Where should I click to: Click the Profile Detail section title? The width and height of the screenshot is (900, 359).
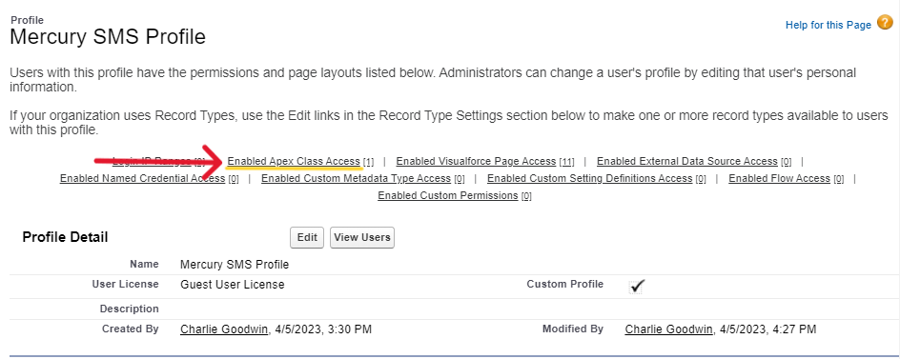pyautogui.click(x=65, y=237)
